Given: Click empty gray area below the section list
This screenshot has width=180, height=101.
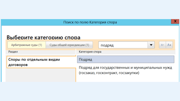Looking at the screenshot, I should click(41, 75).
